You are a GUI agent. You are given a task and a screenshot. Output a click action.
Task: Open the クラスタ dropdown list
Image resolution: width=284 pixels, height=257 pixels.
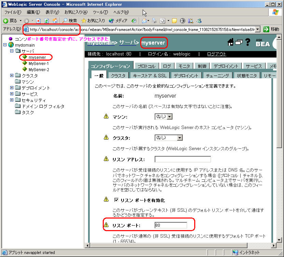[x=169, y=138]
